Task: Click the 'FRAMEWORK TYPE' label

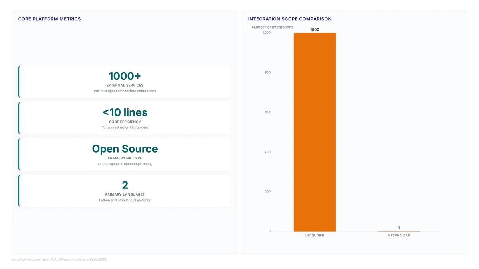Action: pos(125,158)
